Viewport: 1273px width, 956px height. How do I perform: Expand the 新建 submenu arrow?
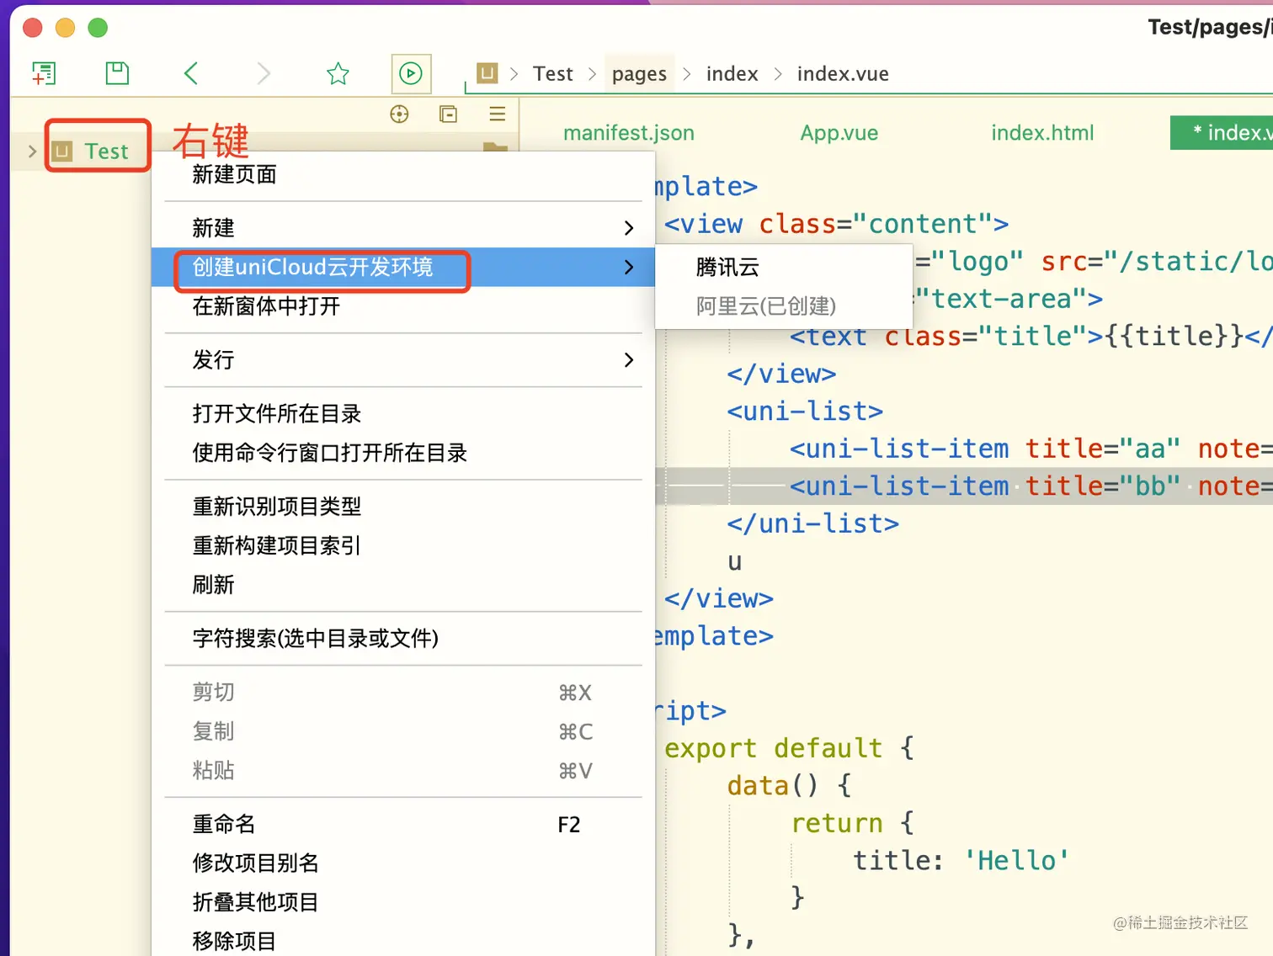click(x=628, y=228)
